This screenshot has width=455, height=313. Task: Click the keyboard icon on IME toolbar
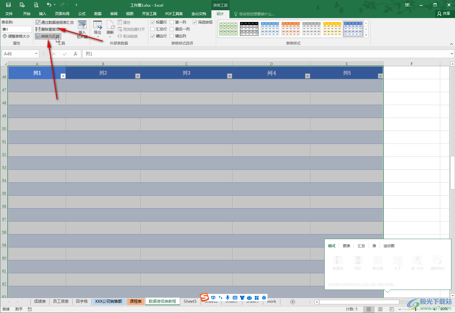pyautogui.click(x=235, y=297)
